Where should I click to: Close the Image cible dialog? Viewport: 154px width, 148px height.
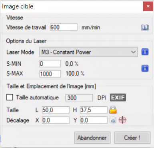[148, 6]
